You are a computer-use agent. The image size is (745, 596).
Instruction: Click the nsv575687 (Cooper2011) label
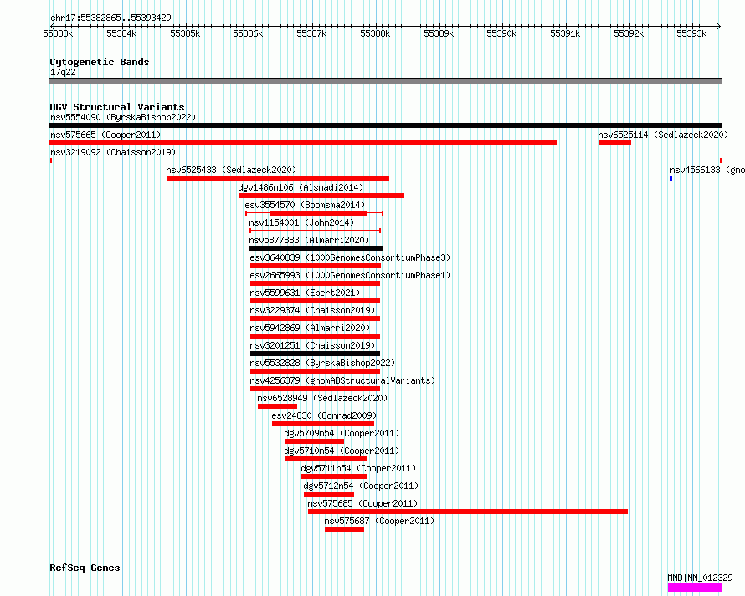(379, 521)
